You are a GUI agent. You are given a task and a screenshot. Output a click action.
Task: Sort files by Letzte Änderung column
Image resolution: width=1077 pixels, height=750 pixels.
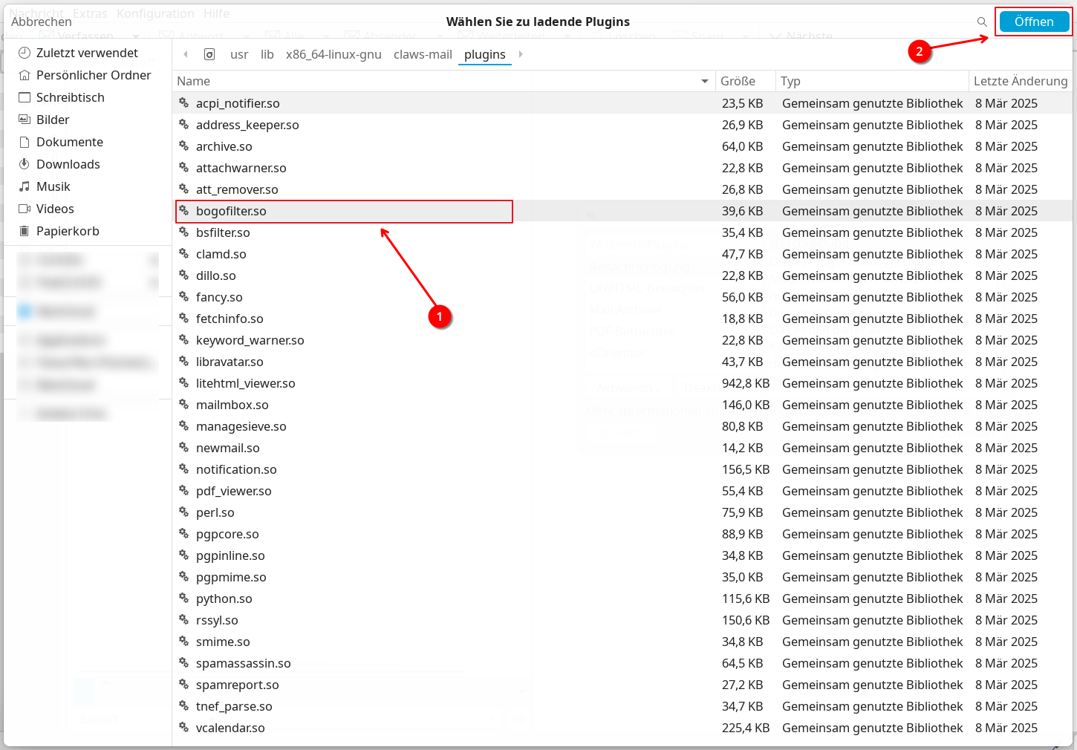click(1020, 81)
